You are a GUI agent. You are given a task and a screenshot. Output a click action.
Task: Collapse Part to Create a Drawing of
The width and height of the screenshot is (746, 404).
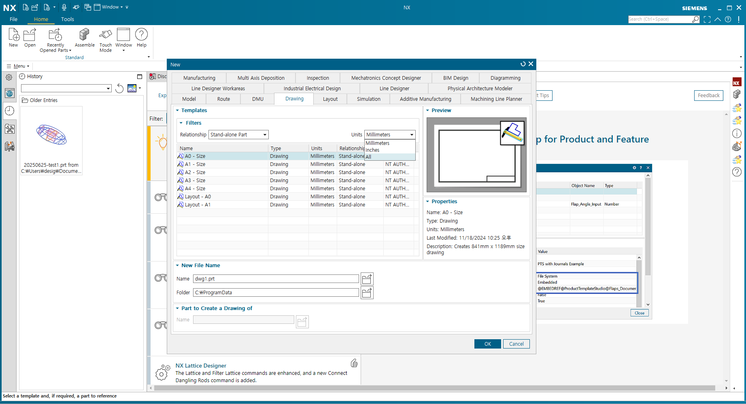point(177,308)
